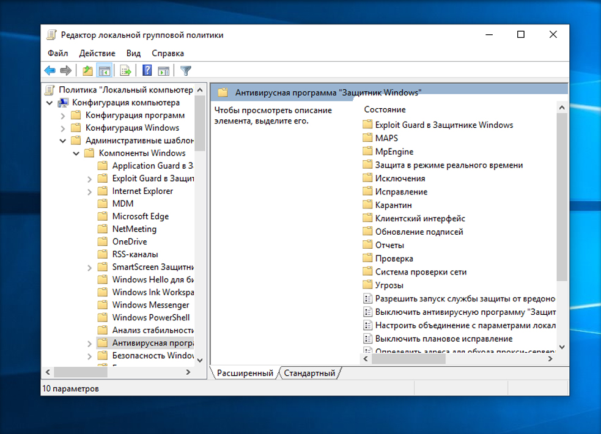Click the Конфигурация компьютера computer icon

point(63,103)
